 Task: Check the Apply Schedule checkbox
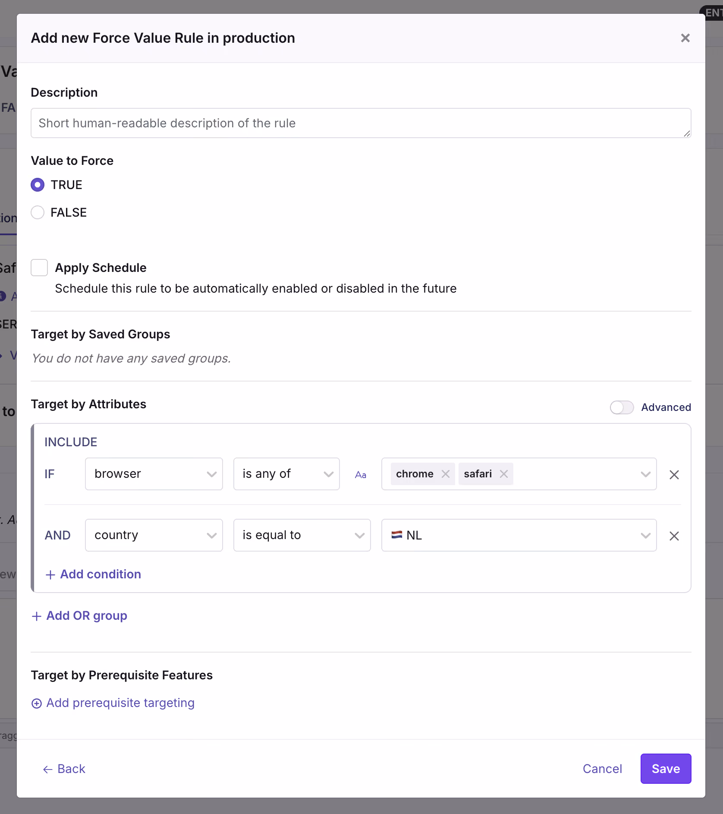(x=39, y=268)
